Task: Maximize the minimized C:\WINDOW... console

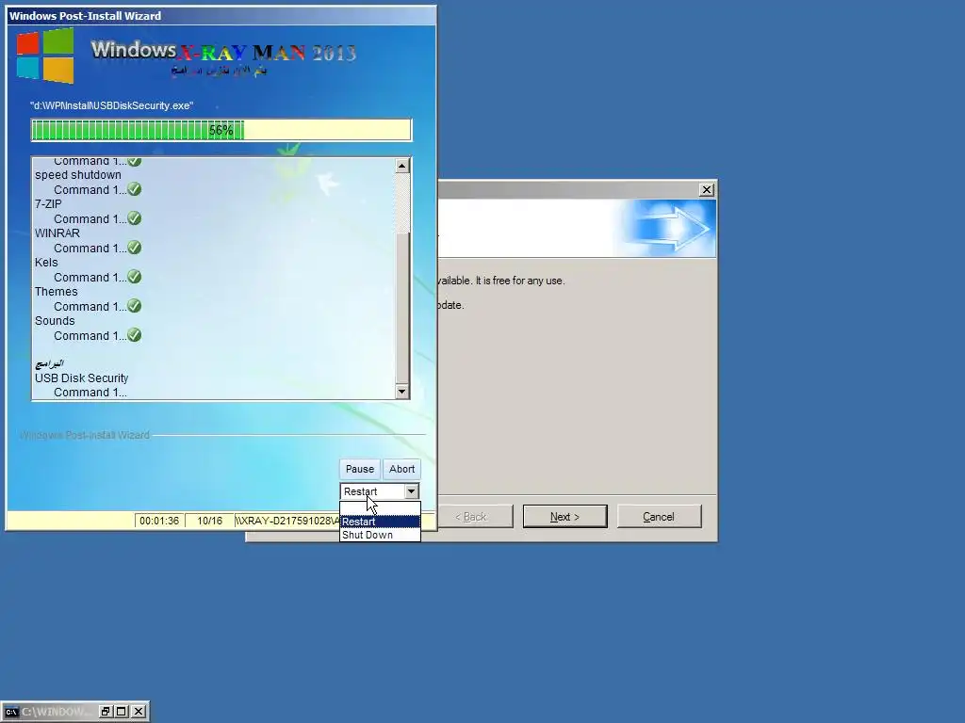Action: pyautogui.click(x=122, y=712)
